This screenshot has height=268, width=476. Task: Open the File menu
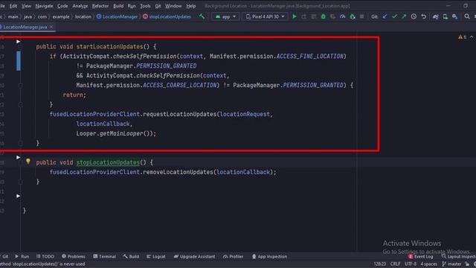point(2,6)
